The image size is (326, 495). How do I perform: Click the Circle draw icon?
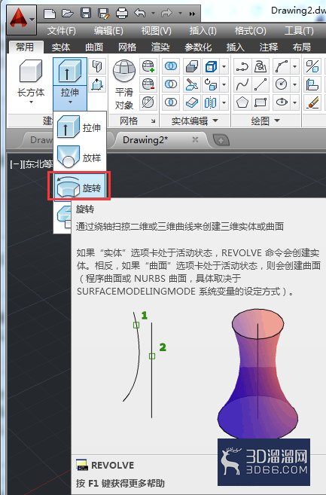pos(281,84)
